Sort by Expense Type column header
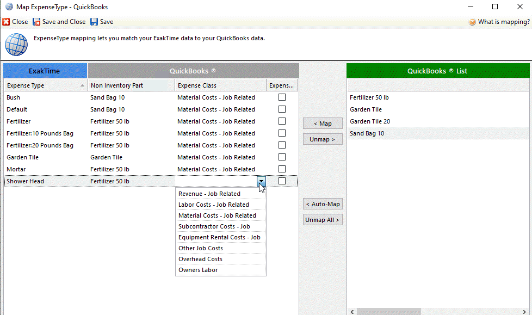Viewport: 532px width, 315px height. tap(46, 85)
